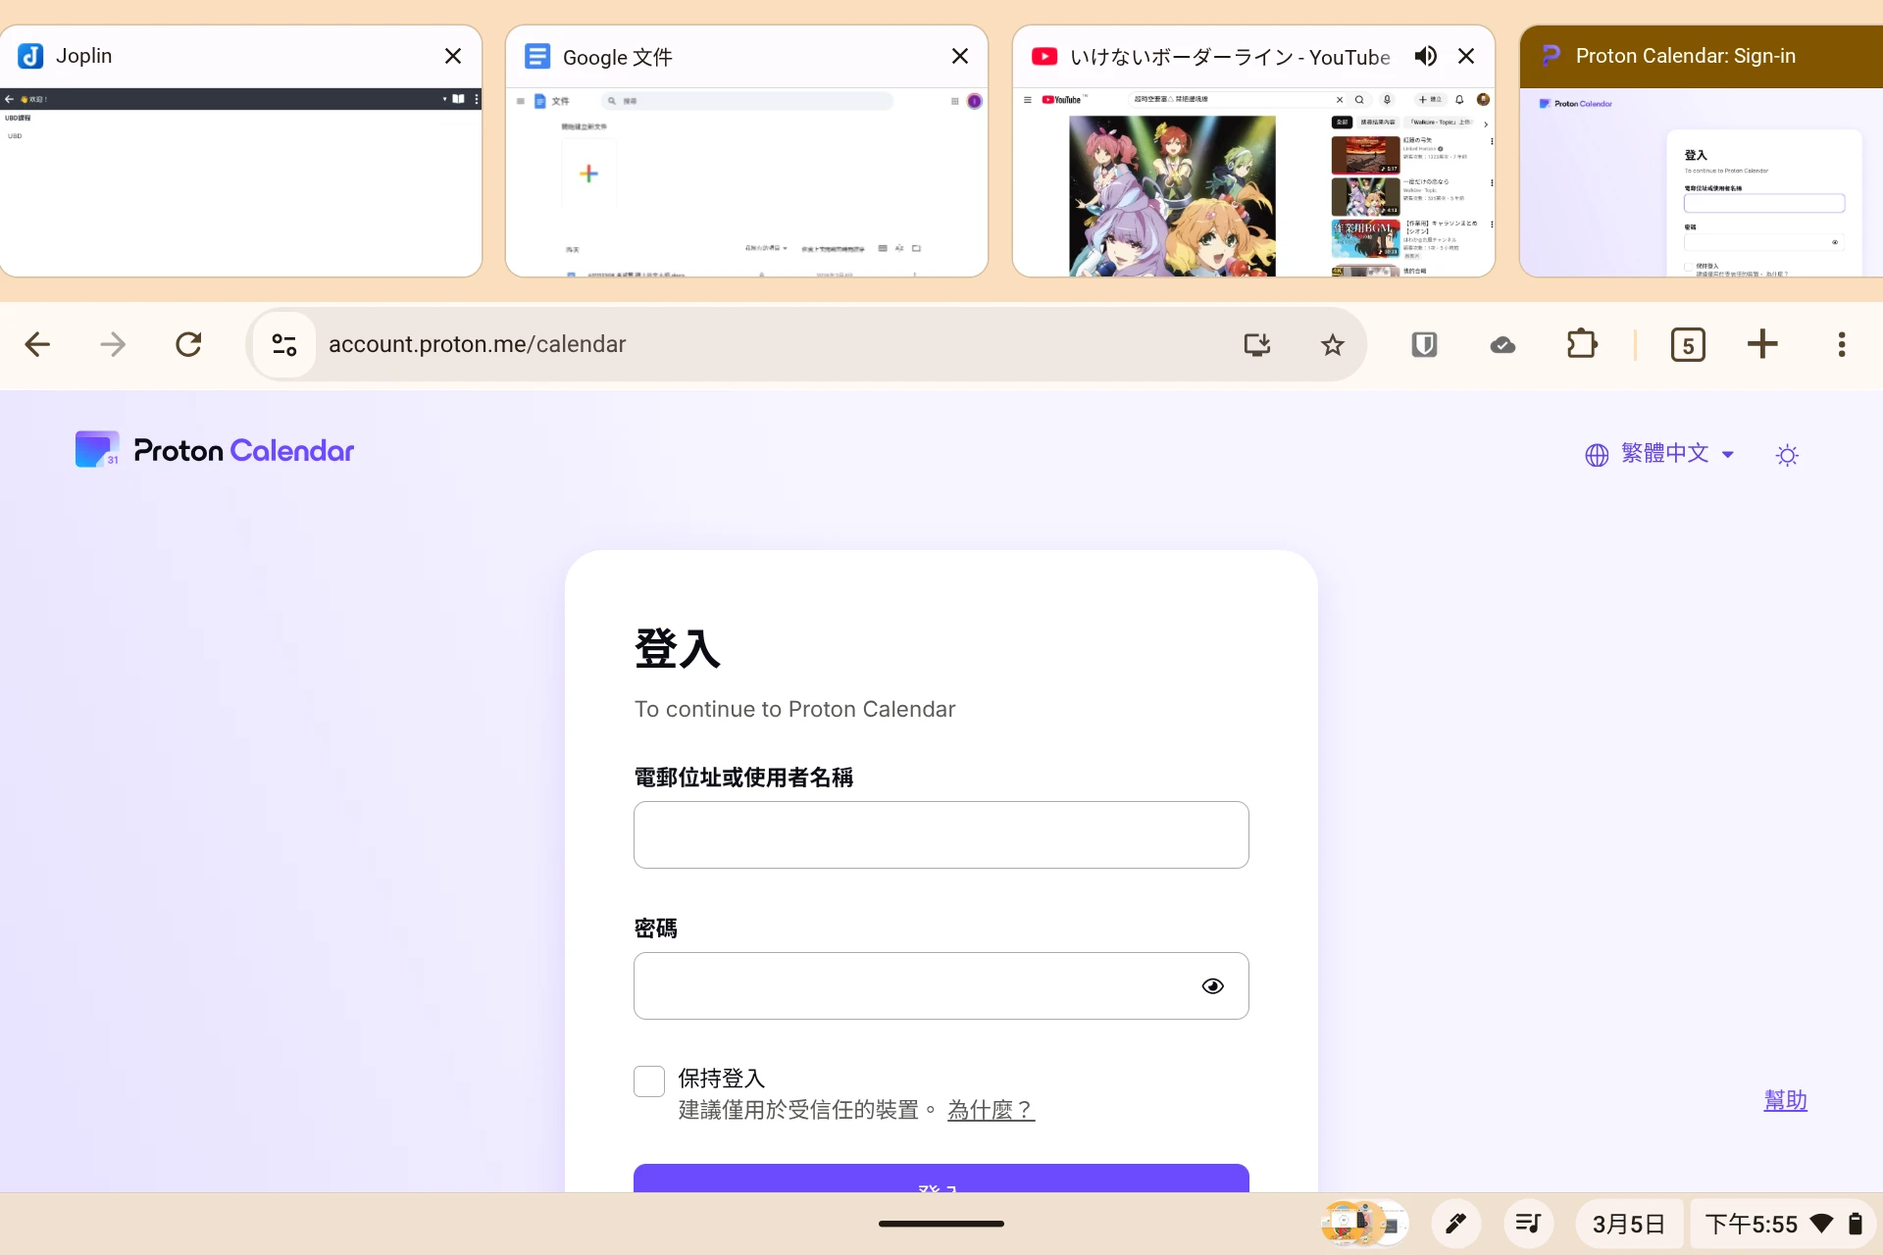Mute the YouTube tab audio icon
1883x1255 pixels.
[1425, 56]
